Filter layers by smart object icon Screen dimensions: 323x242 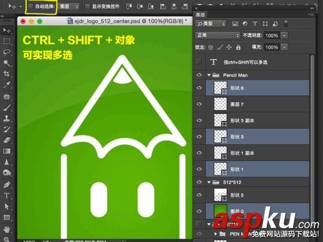click(x=275, y=24)
